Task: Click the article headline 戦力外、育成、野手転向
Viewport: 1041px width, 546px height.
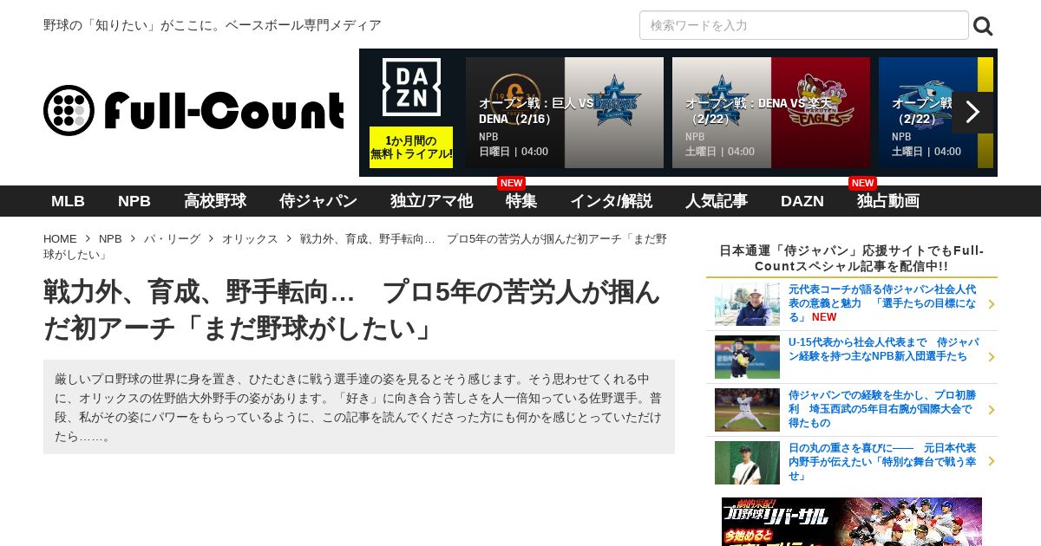Action: [x=351, y=310]
